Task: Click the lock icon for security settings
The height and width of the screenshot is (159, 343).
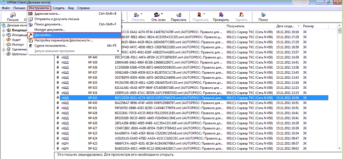Action: (30, 40)
